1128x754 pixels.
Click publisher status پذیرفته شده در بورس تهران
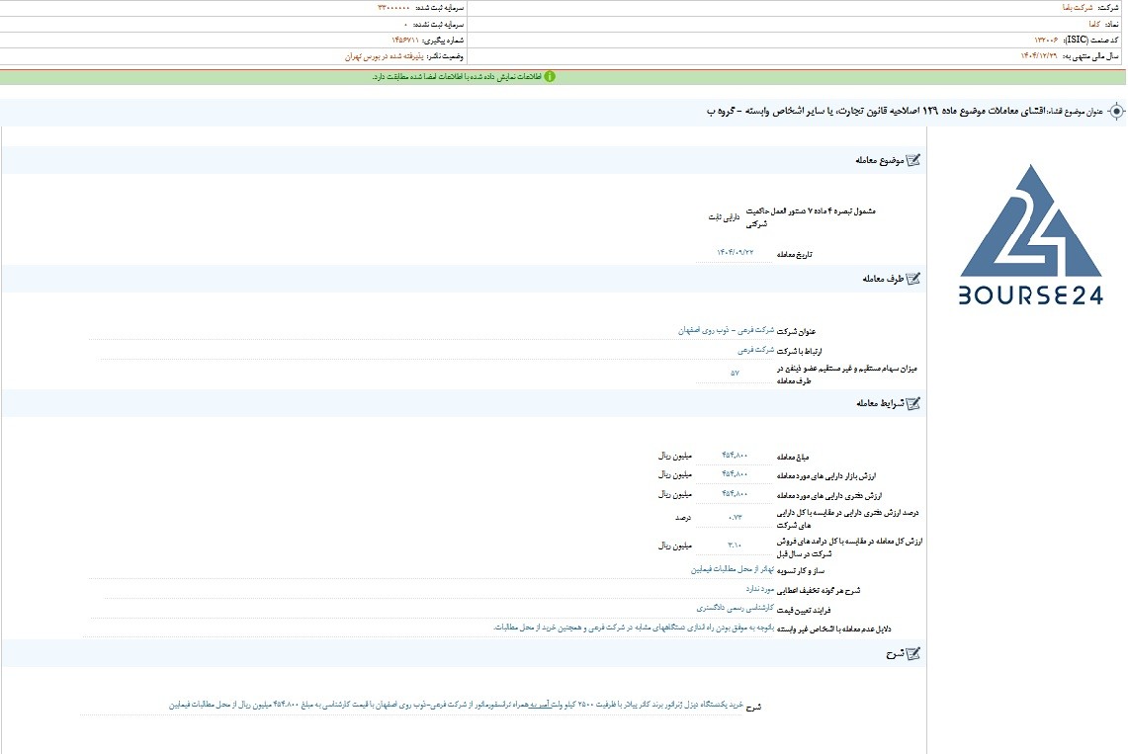[x=385, y=56]
